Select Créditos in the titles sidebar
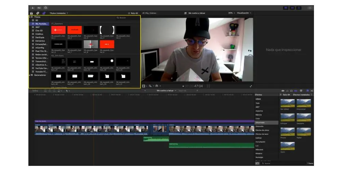 [39, 34]
